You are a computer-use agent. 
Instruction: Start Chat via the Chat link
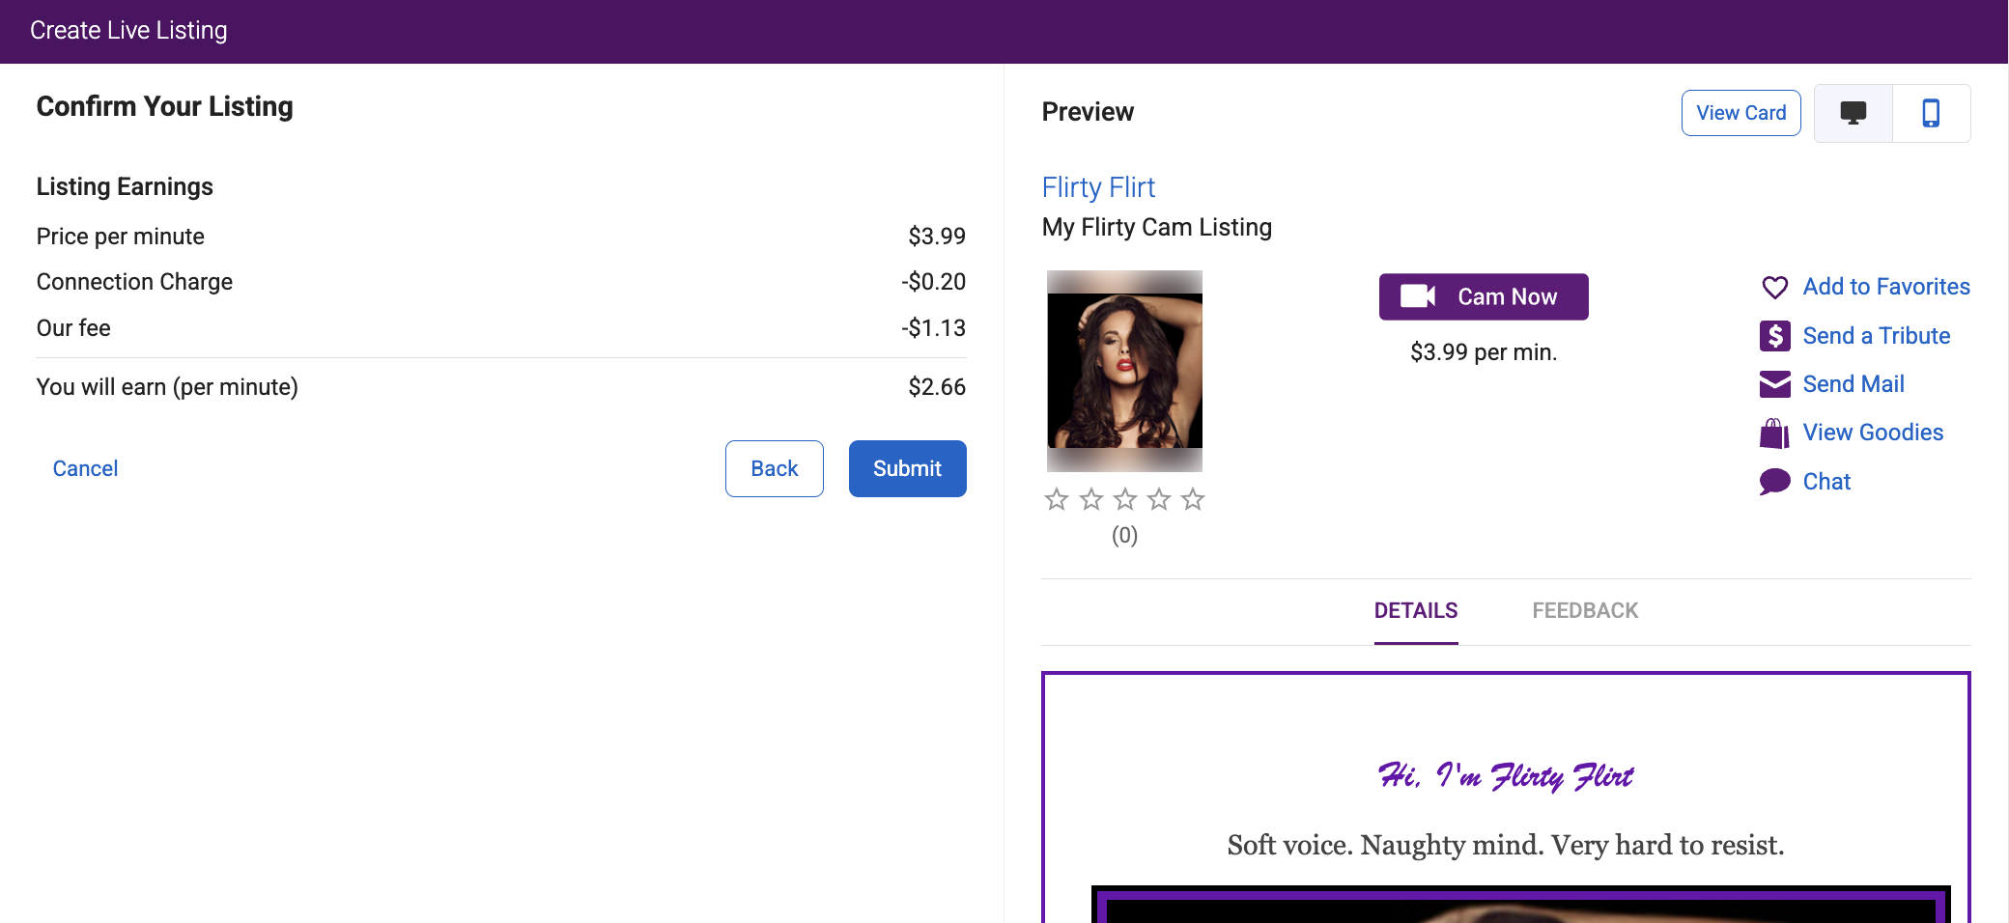1826,482
